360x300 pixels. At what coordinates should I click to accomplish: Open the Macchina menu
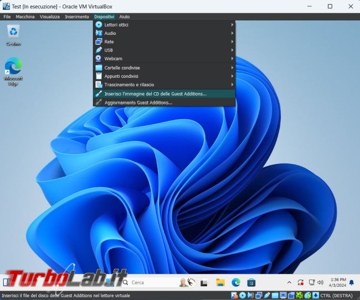coord(25,17)
